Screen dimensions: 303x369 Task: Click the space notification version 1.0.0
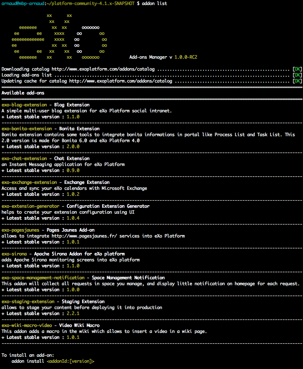coord(73,290)
